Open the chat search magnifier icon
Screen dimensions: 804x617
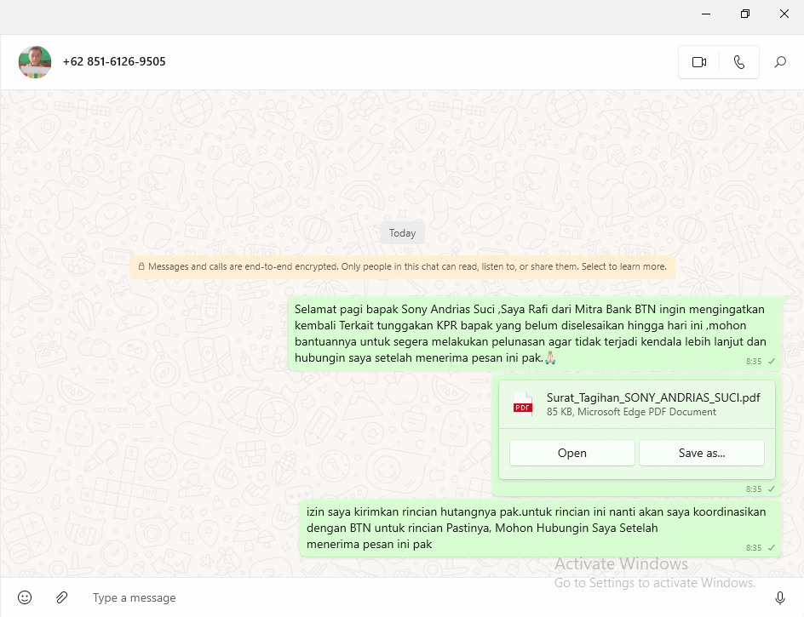point(779,62)
